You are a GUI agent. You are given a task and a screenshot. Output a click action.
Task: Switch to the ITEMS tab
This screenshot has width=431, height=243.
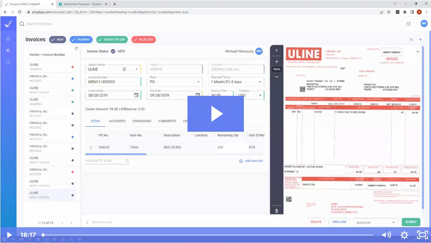point(95,121)
